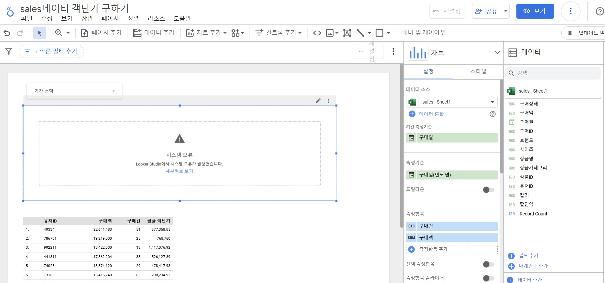Open the header more options menu
The width and height of the screenshot is (605, 283).
pos(571,11)
